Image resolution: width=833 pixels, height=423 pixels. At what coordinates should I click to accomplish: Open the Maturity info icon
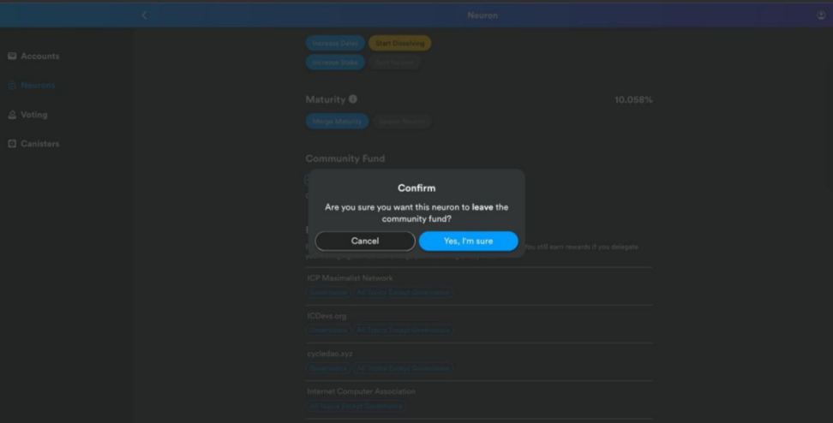[x=353, y=99]
